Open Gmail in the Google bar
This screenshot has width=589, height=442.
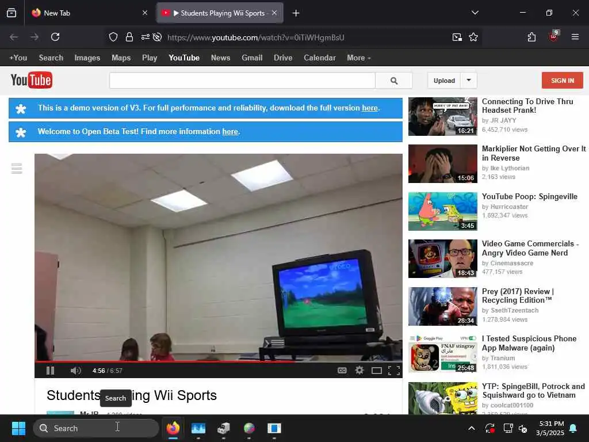coord(252,58)
